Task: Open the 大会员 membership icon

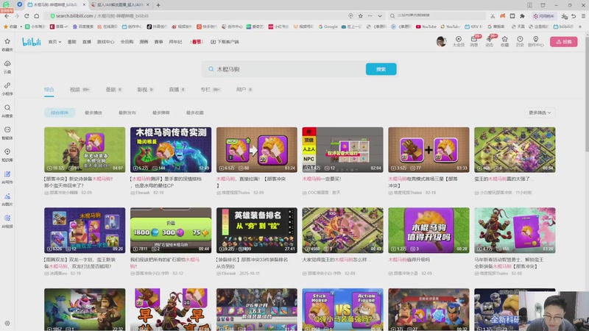Action: click(458, 41)
